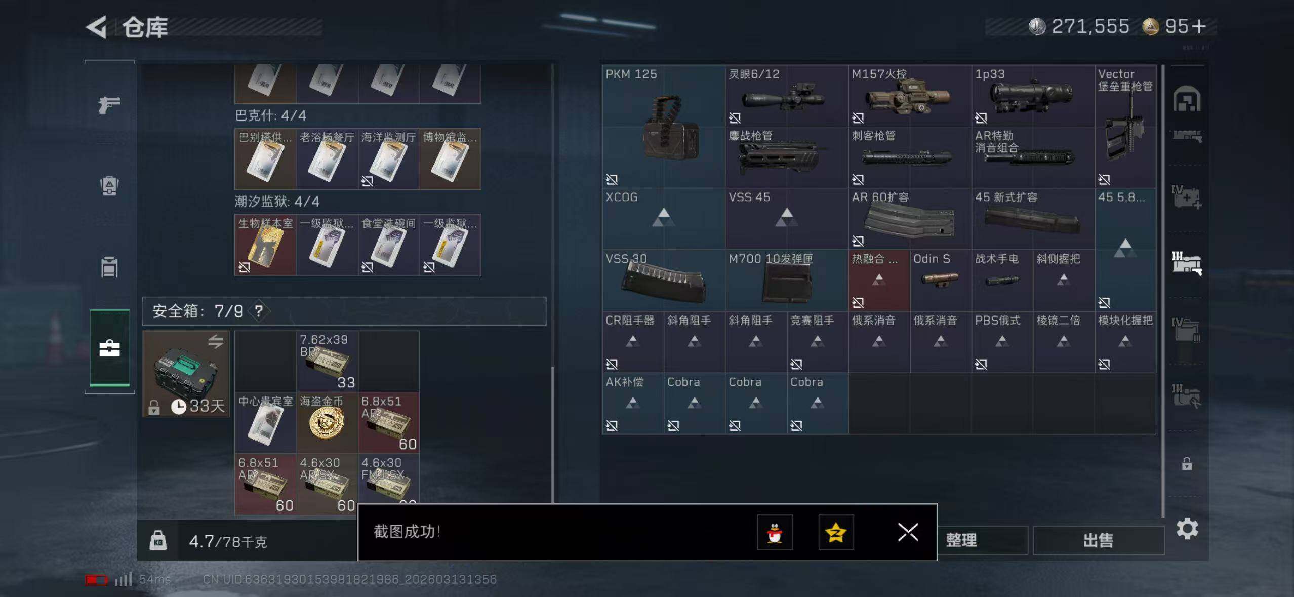Go back using the warehouse back arrow

[96, 27]
